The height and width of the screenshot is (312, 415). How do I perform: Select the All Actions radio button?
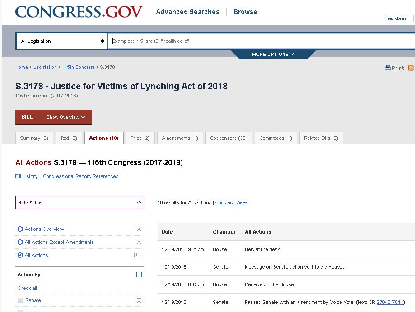click(20, 255)
